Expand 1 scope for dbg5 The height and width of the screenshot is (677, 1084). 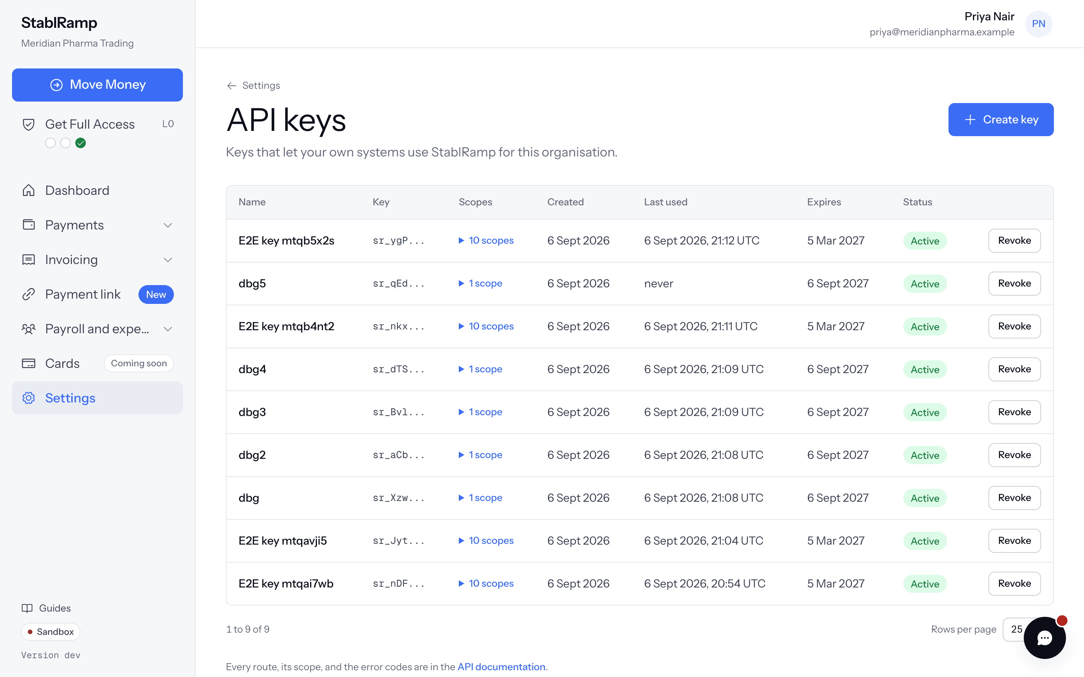[x=480, y=284]
